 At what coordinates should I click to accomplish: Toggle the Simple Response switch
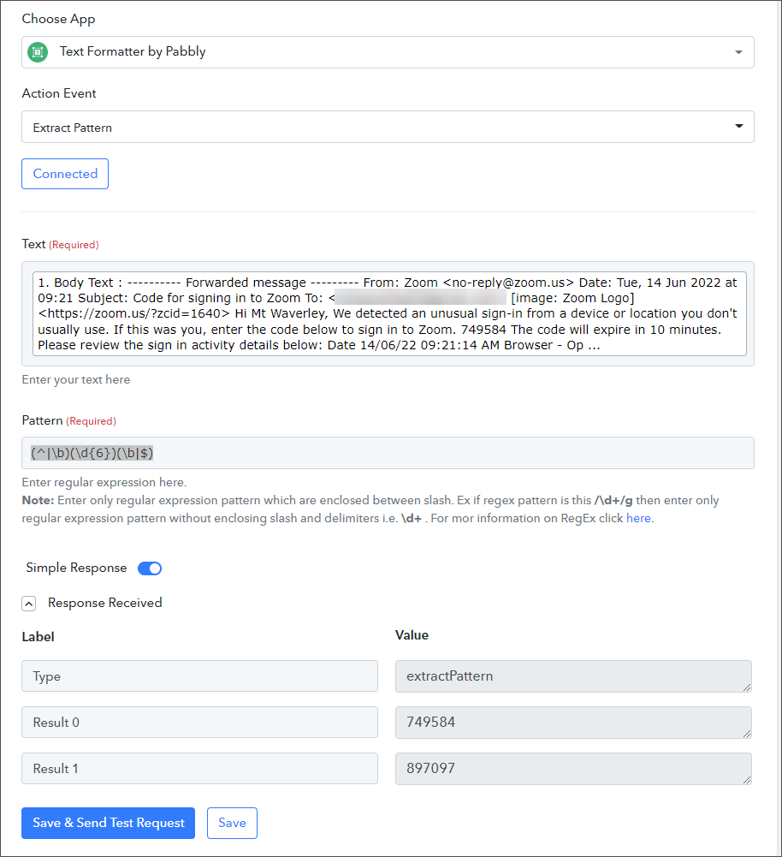[x=150, y=568]
